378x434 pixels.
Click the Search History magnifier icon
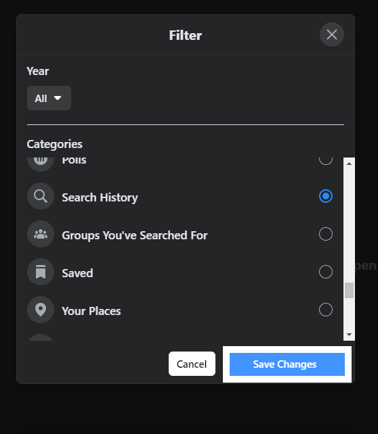(x=41, y=196)
